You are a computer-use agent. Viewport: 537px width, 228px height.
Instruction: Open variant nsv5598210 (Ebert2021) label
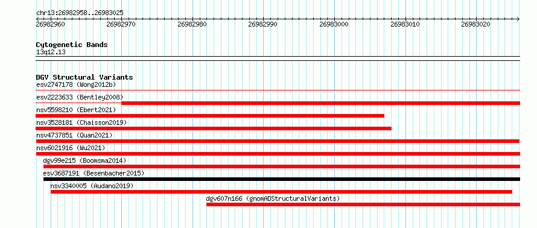76,110
